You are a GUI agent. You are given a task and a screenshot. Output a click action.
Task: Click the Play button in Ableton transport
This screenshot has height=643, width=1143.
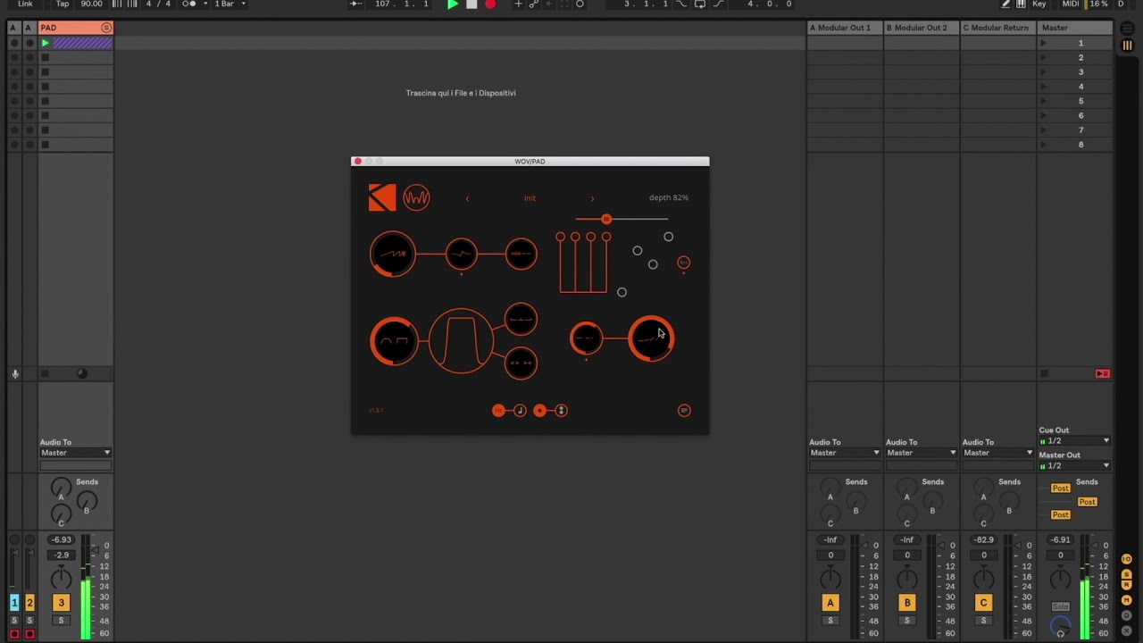(x=453, y=4)
